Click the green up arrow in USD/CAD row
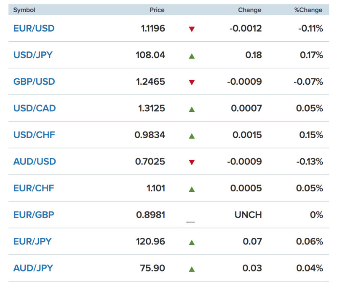337x290 pixels. [192, 109]
